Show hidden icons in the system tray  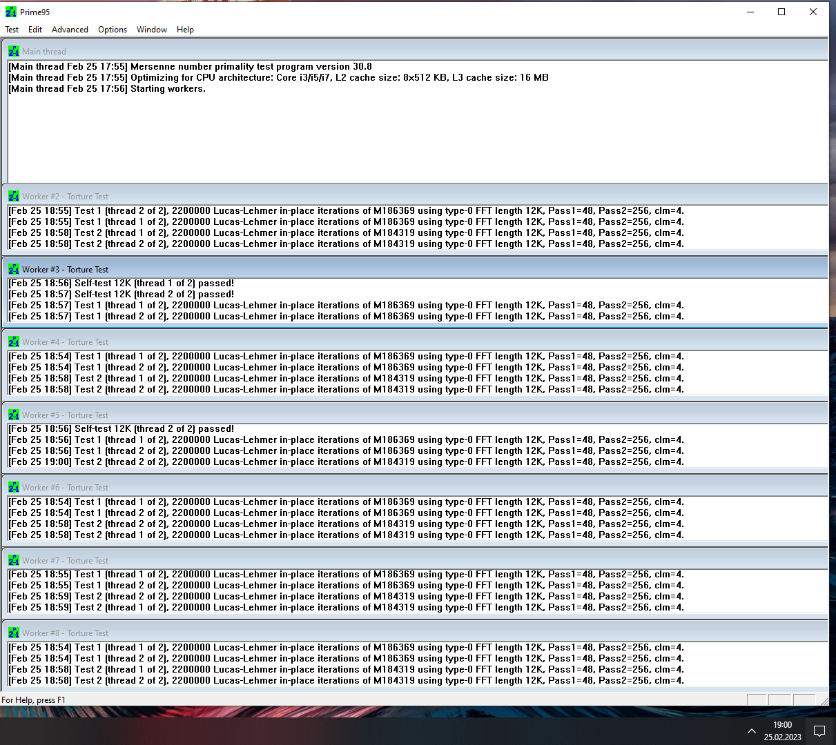coord(751,731)
